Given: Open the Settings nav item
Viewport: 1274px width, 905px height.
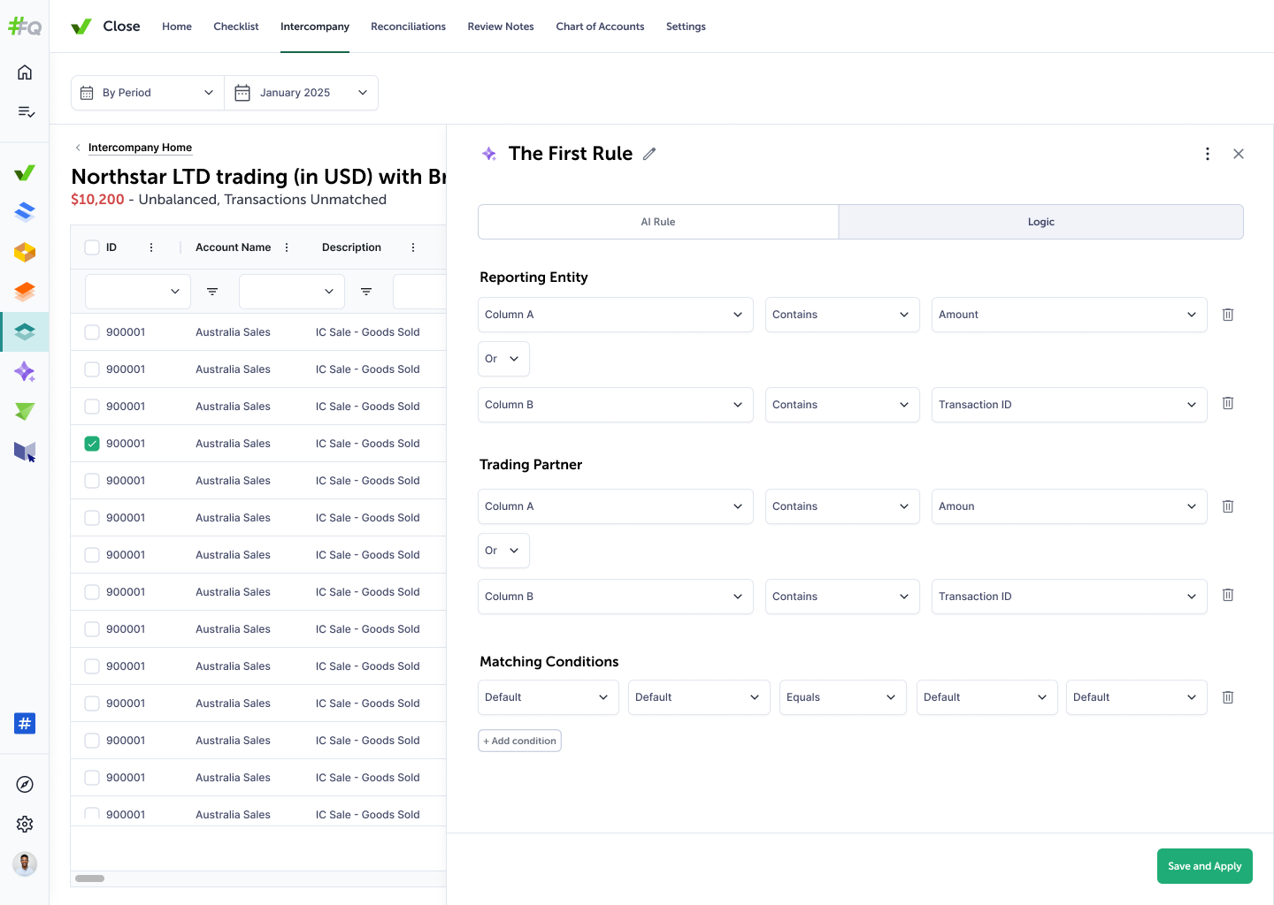Looking at the screenshot, I should coord(686,27).
